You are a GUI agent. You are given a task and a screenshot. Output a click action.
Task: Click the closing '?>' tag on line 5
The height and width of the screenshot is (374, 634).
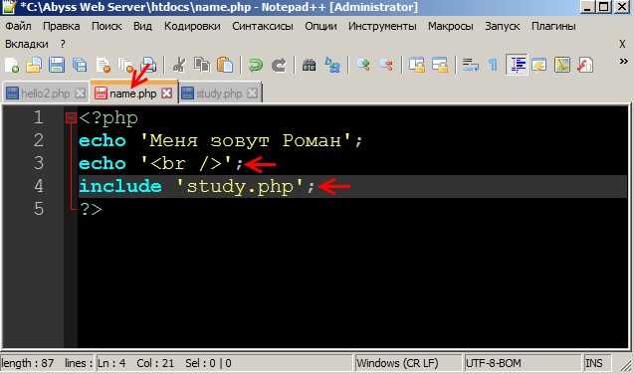(x=91, y=209)
